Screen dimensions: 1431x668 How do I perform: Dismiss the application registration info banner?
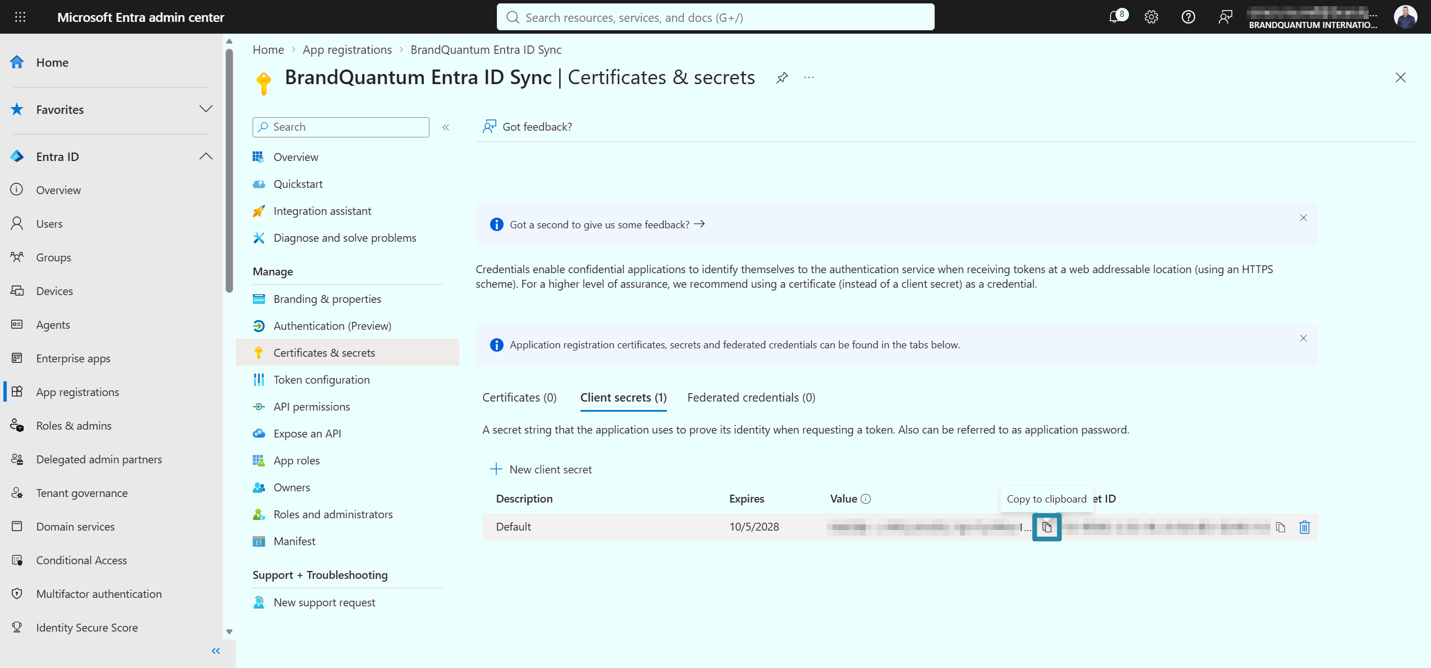click(x=1303, y=338)
